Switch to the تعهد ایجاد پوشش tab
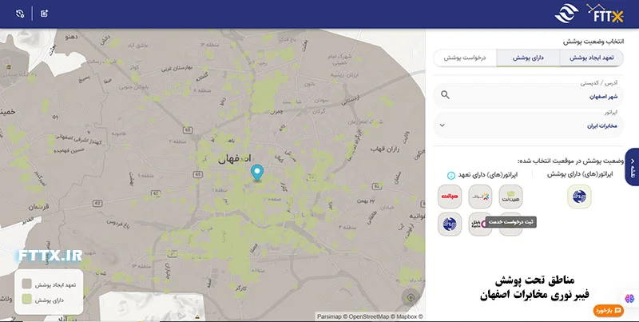This screenshot has height=322, width=639. click(x=591, y=58)
